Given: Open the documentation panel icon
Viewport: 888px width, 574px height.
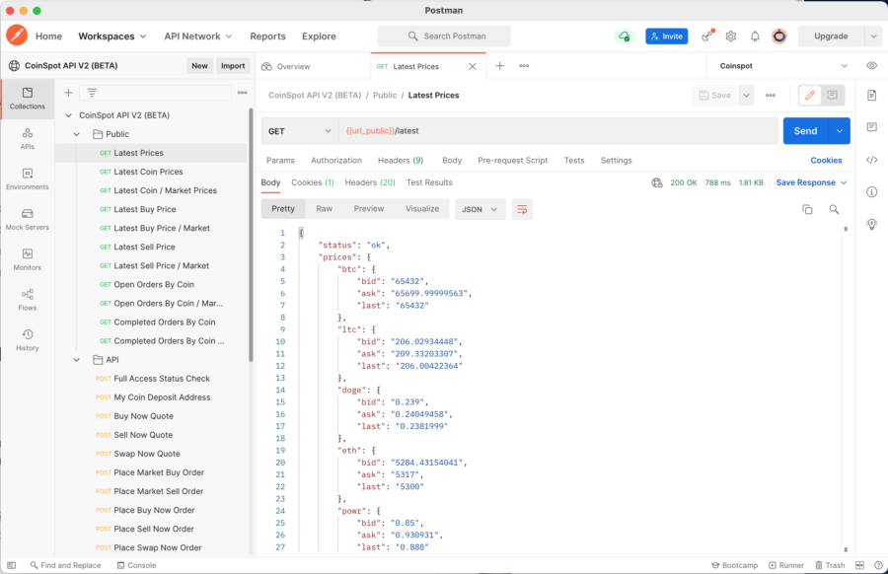Looking at the screenshot, I should coord(871,95).
